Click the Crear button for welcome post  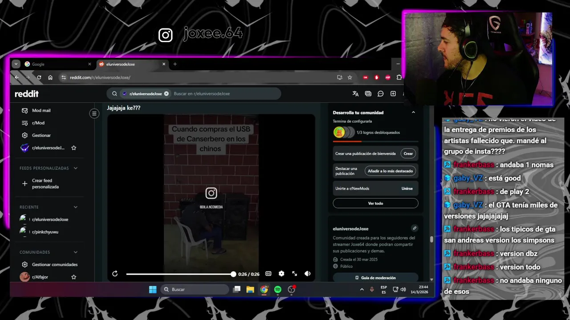click(x=408, y=153)
